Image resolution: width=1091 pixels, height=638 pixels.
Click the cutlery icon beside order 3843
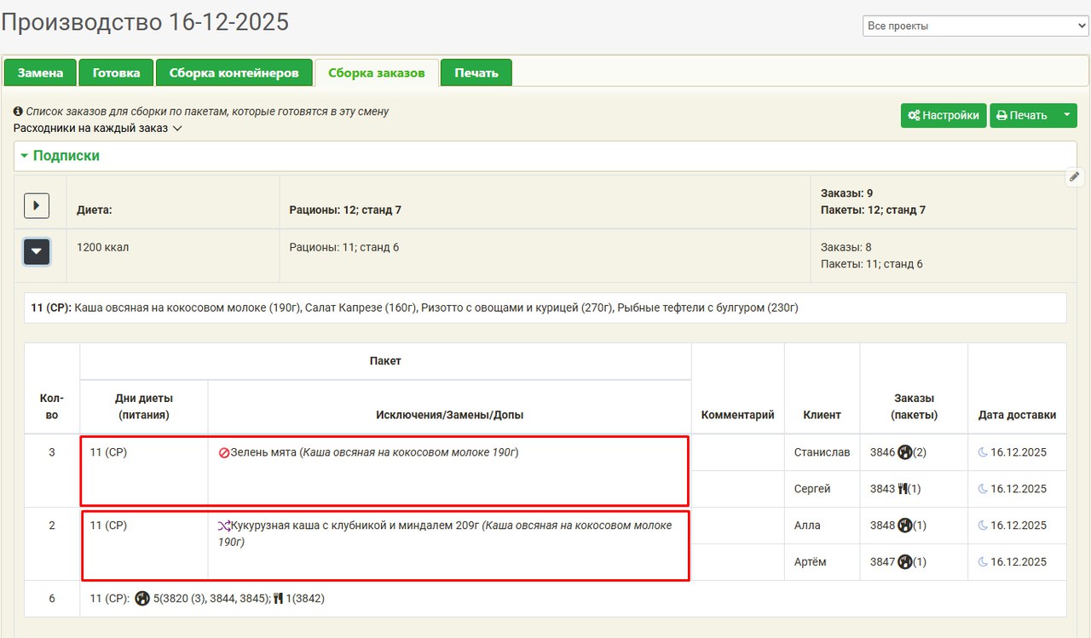(x=902, y=489)
